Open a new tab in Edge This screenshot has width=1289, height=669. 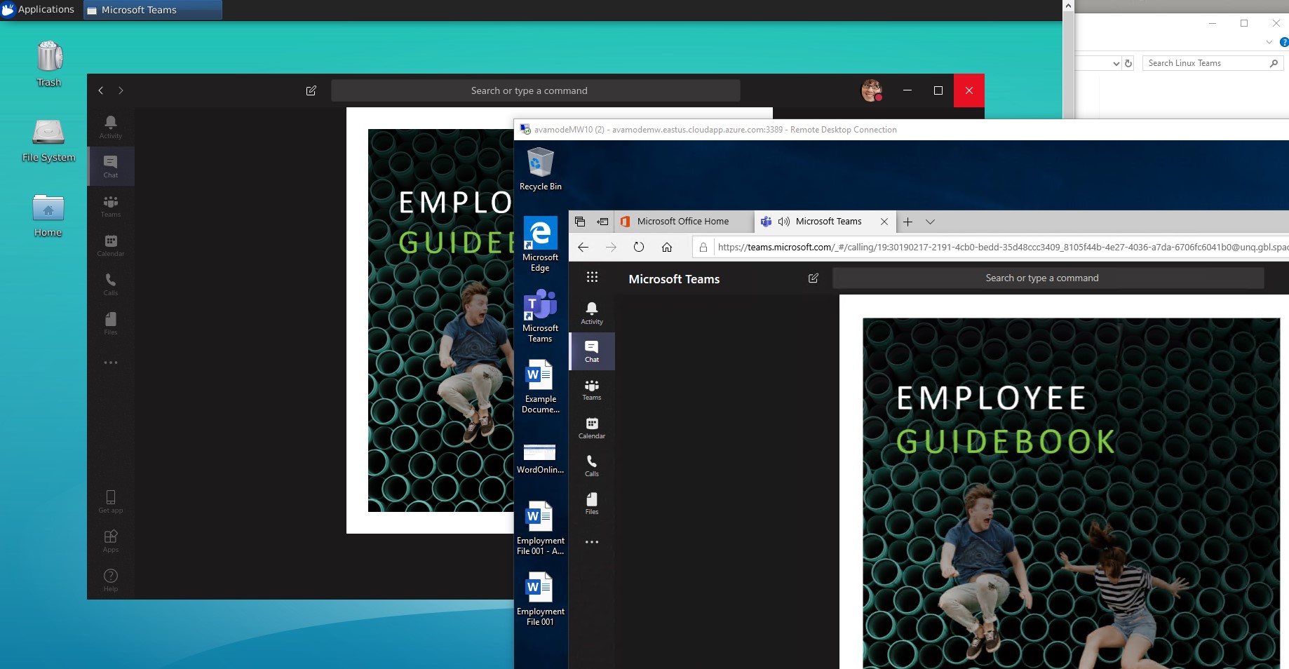[x=907, y=222]
